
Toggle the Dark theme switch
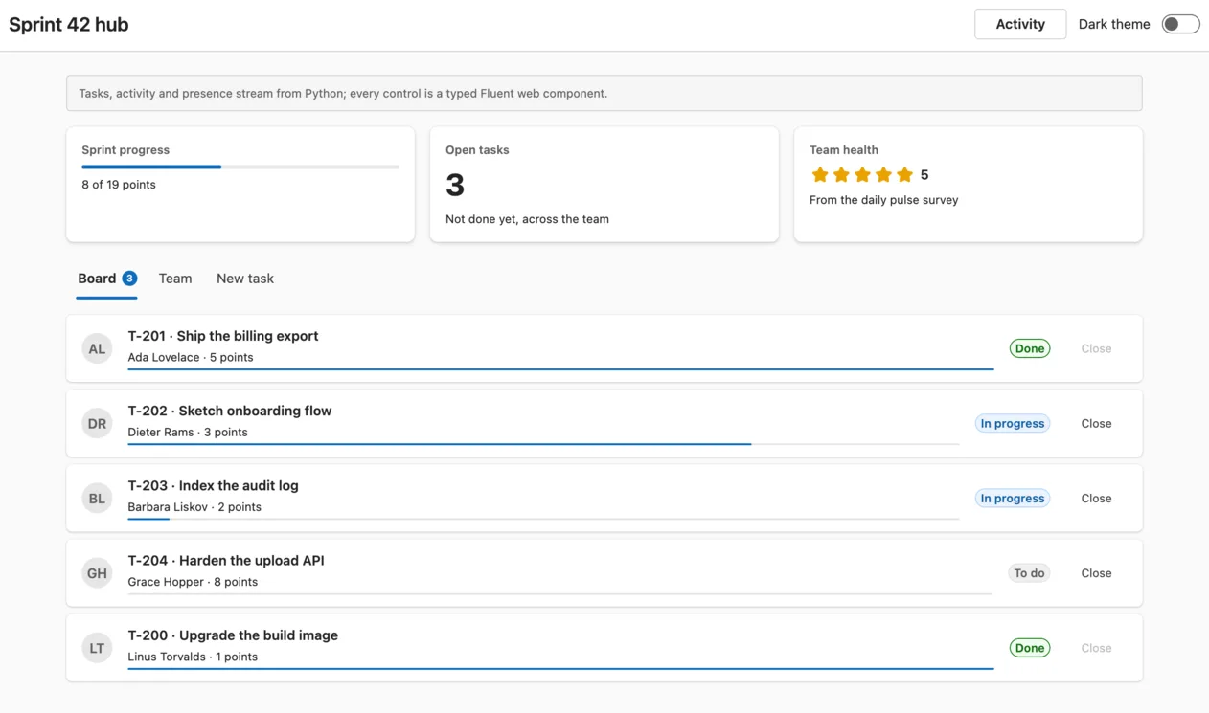tap(1180, 24)
